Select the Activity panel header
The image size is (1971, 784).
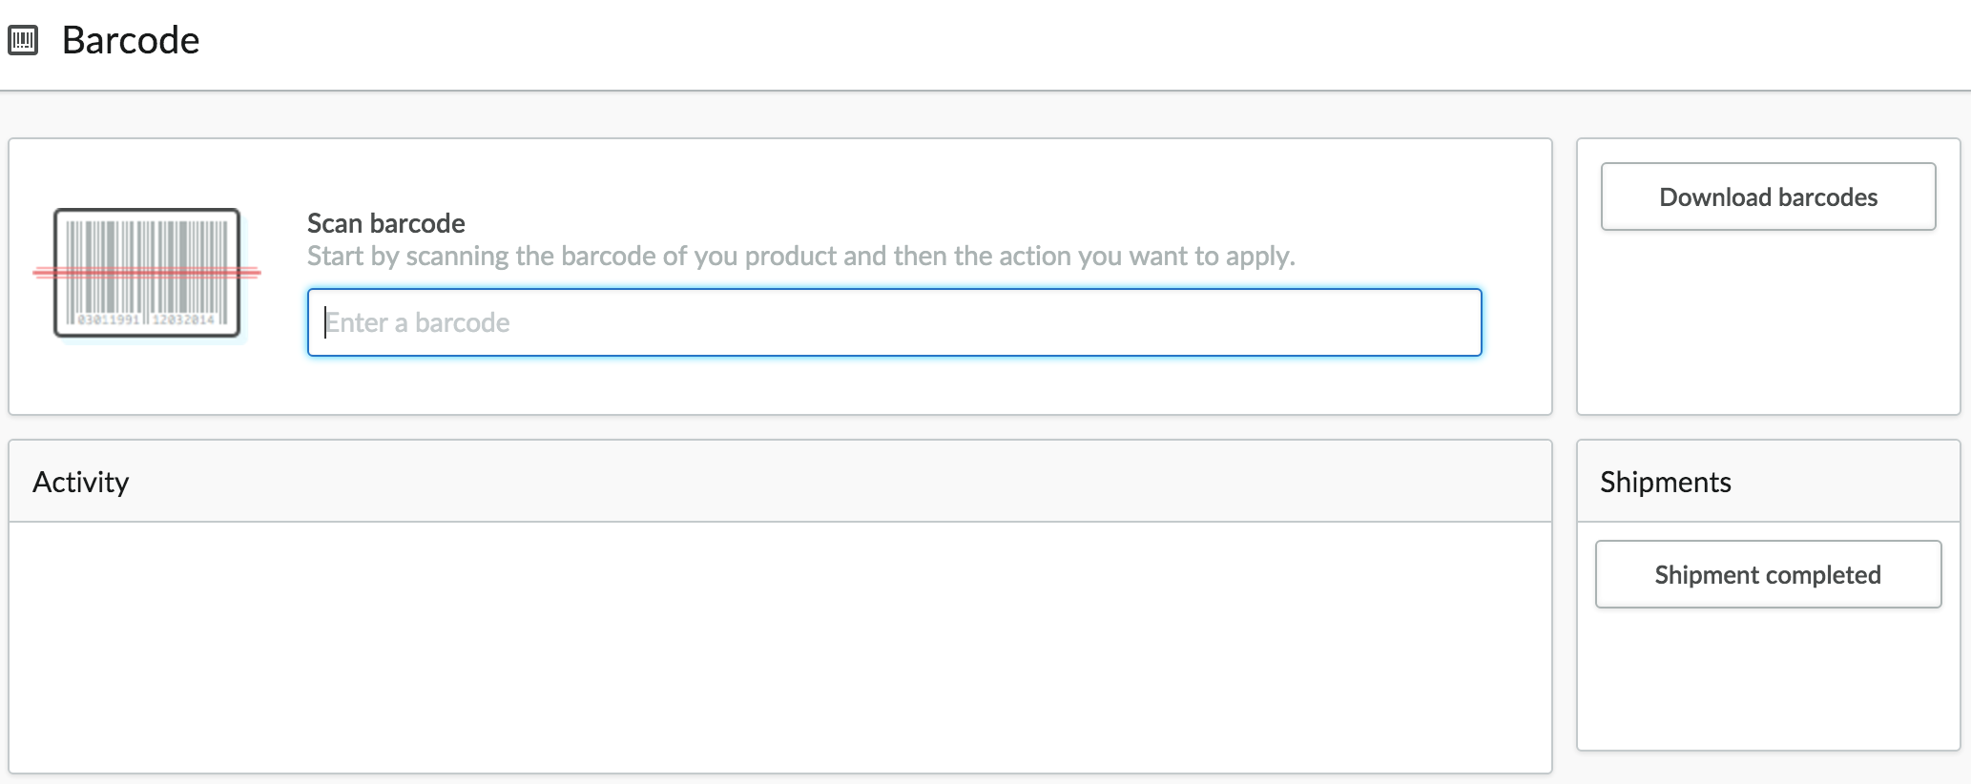click(x=780, y=481)
